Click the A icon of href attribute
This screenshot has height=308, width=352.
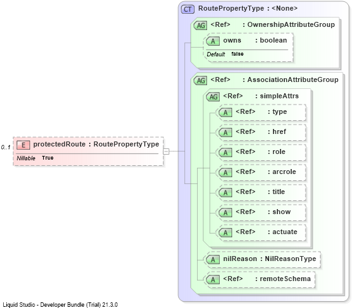(225, 132)
